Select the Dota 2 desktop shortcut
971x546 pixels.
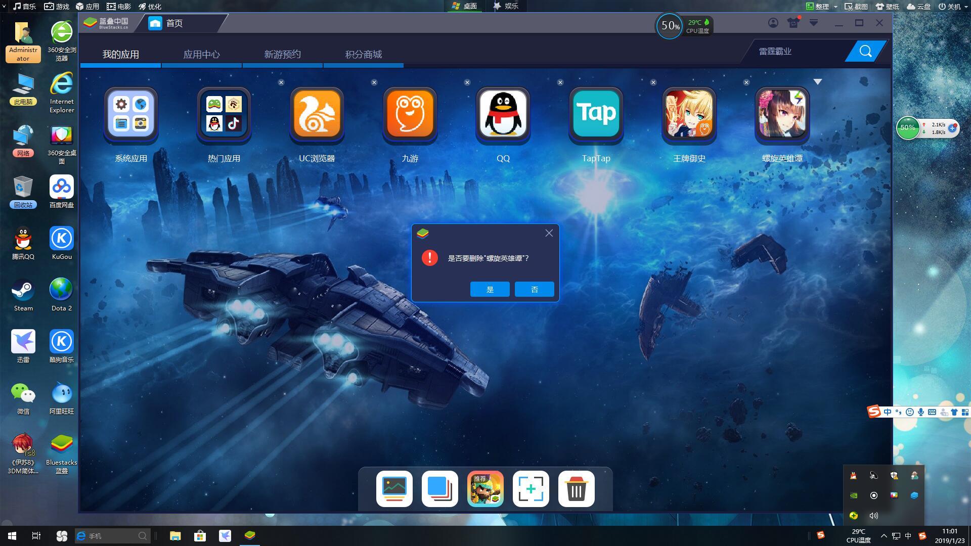pyautogui.click(x=62, y=295)
